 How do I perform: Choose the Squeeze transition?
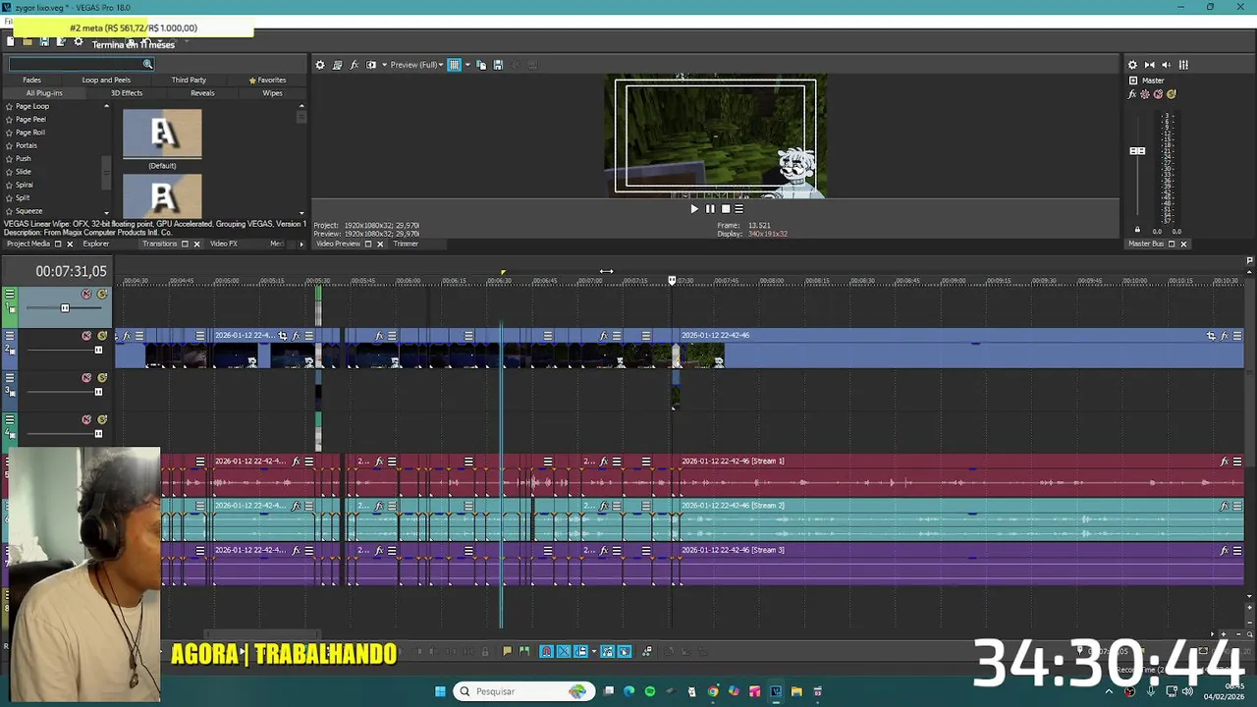pyautogui.click(x=28, y=211)
